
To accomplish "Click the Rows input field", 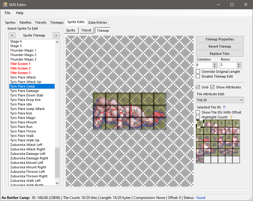I will tap(228, 65).
